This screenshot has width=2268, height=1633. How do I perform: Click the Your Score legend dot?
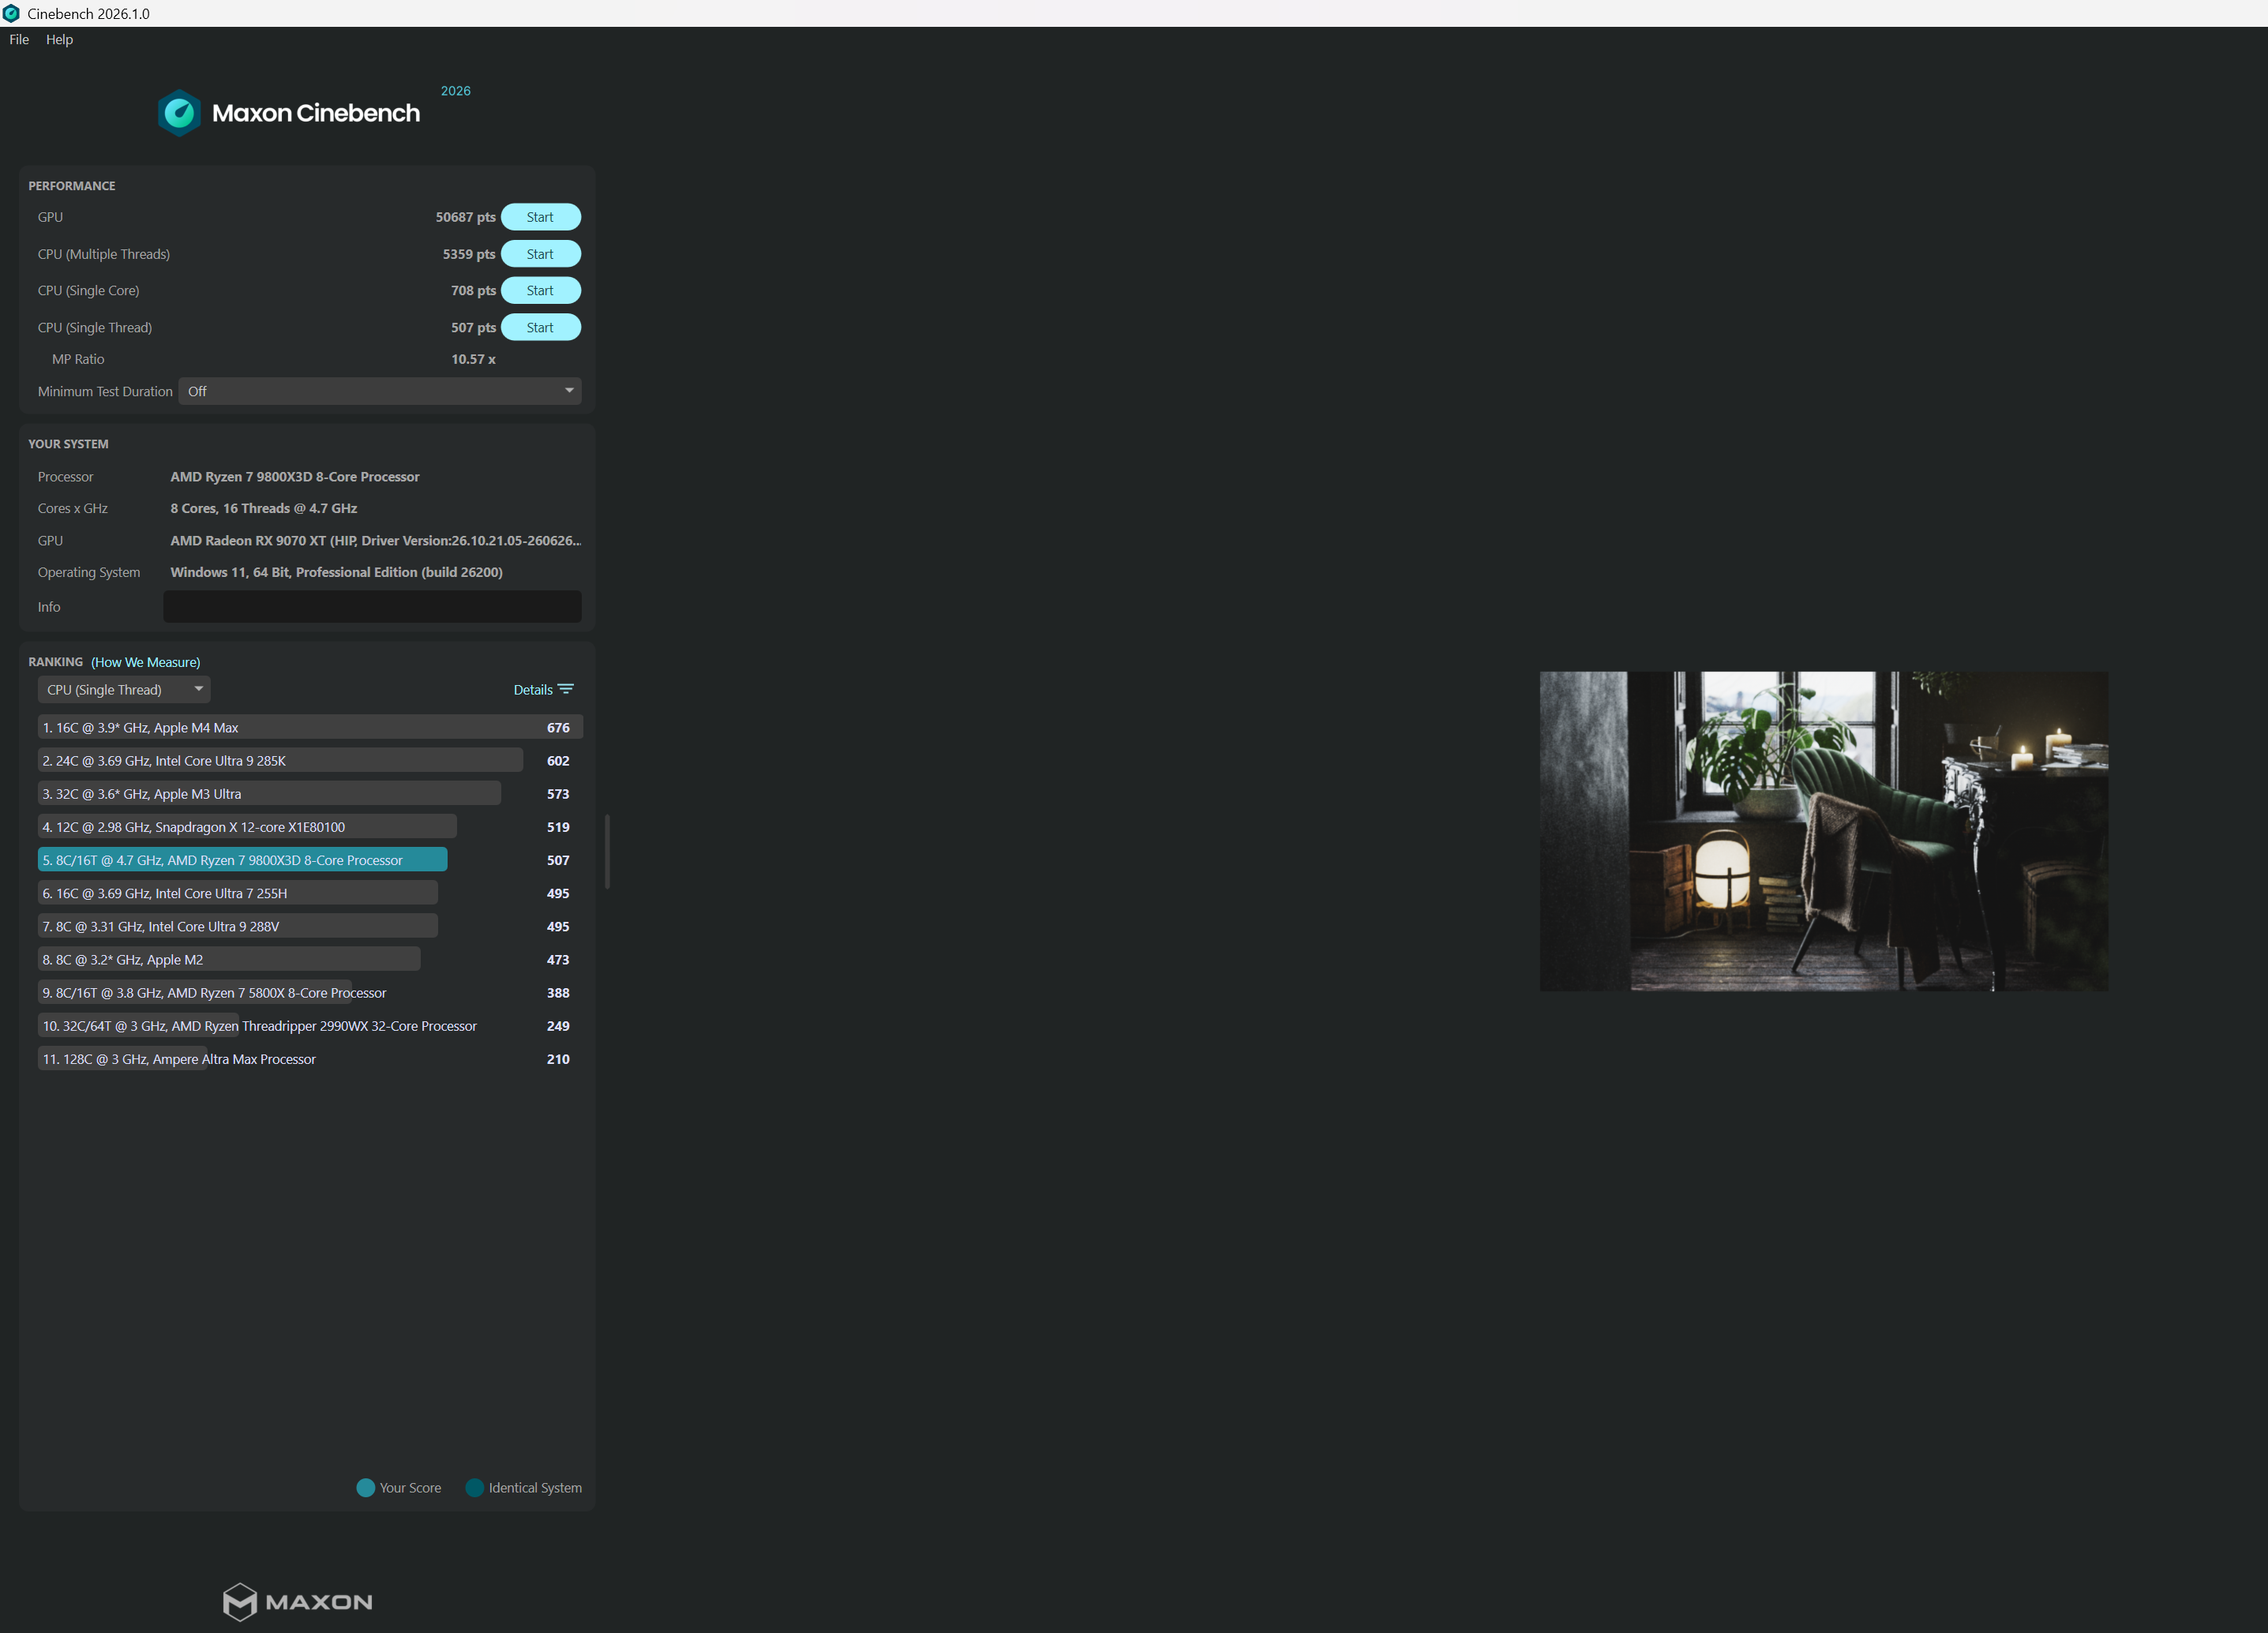[366, 1487]
